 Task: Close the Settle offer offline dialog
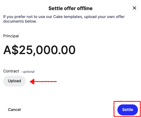[x=135, y=8]
